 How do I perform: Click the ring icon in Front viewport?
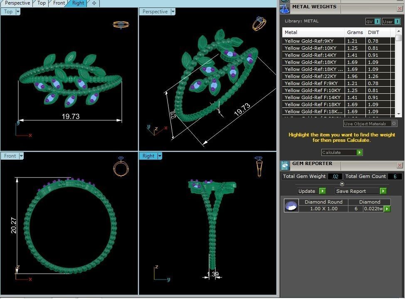pyautogui.click(x=121, y=168)
